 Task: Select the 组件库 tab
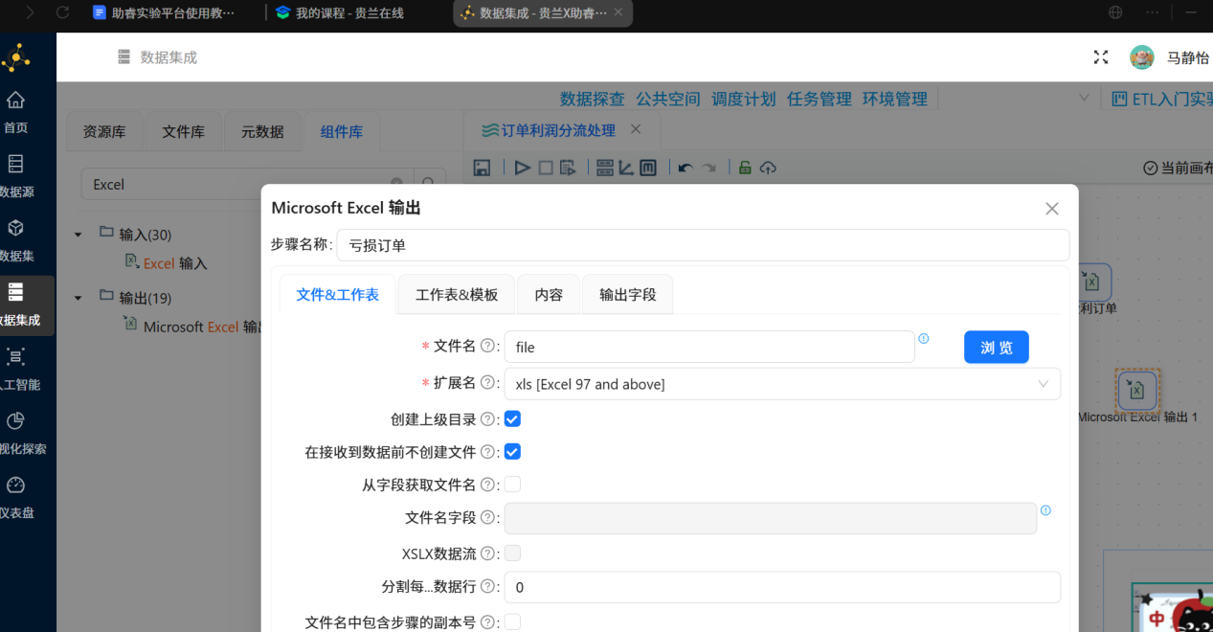tap(341, 132)
